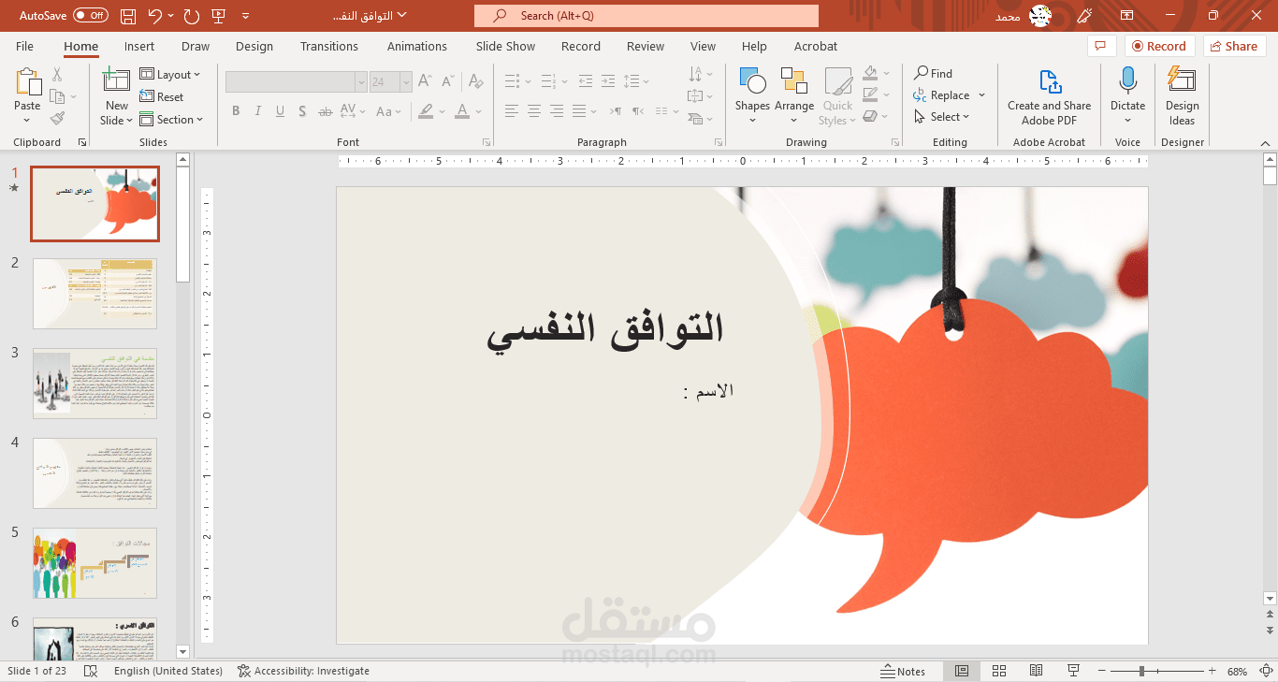Open the font size dropdown
The height and width of the screenshot is (682, 1278).
point(404,81)
